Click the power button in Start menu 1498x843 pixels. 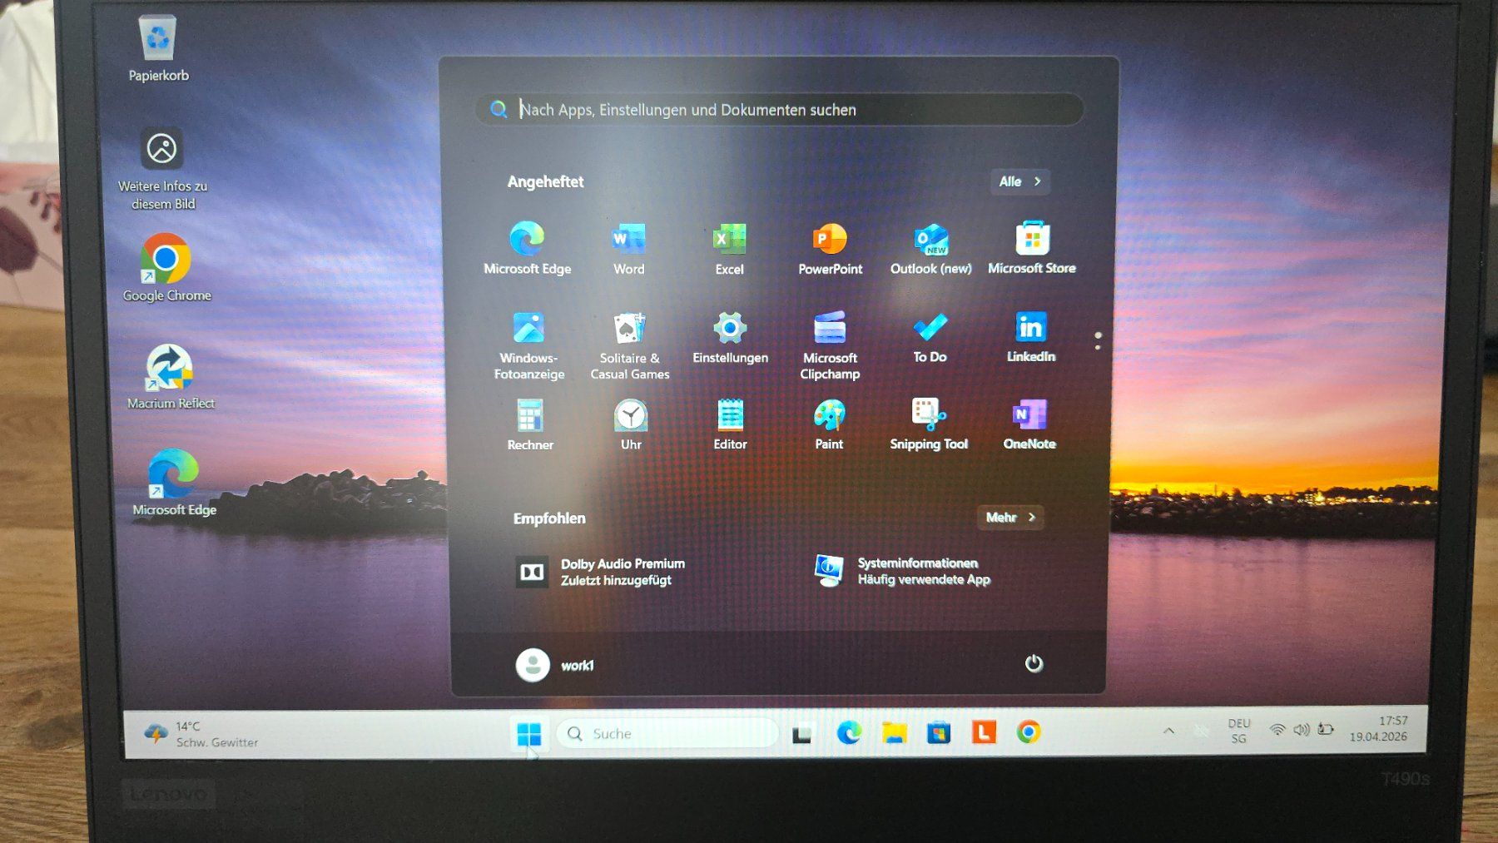tap(1034, 663)
